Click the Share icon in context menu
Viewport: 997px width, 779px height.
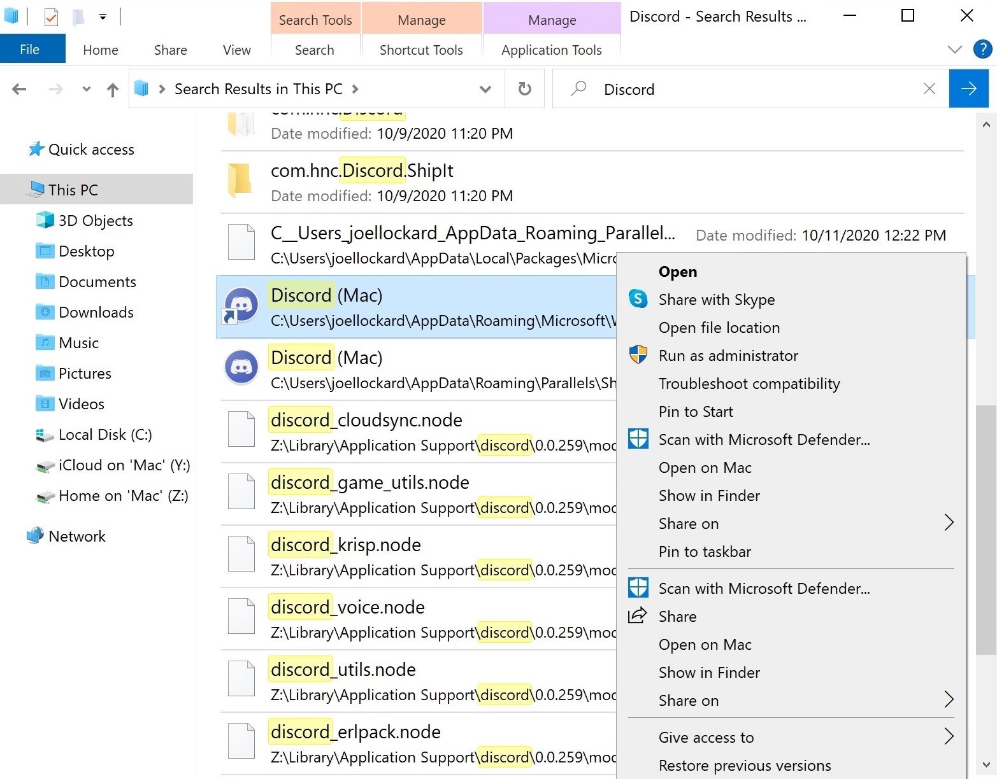638,615
